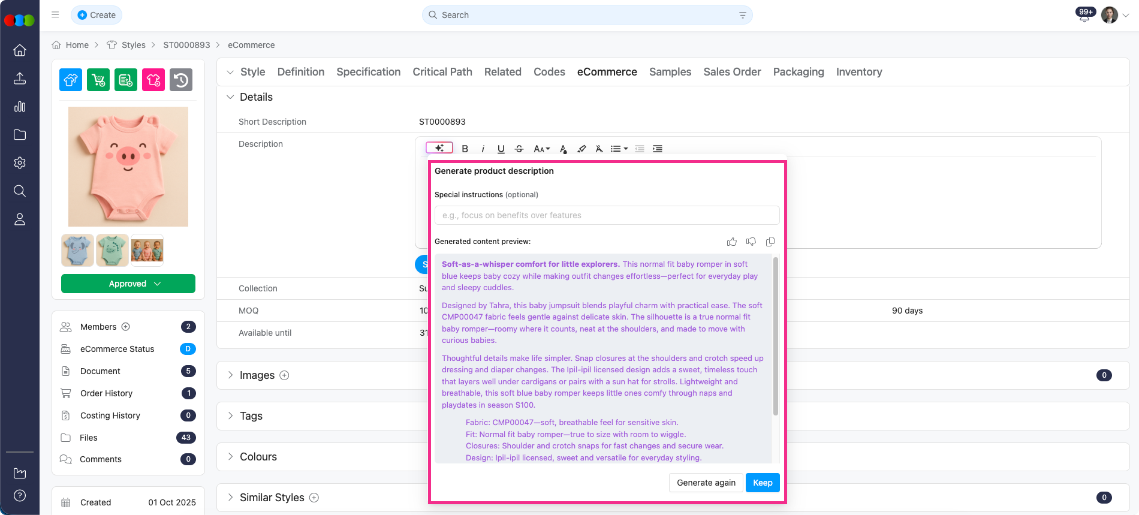
Task: Open the Approved status dropdown
Action: [x=128, y=284]
